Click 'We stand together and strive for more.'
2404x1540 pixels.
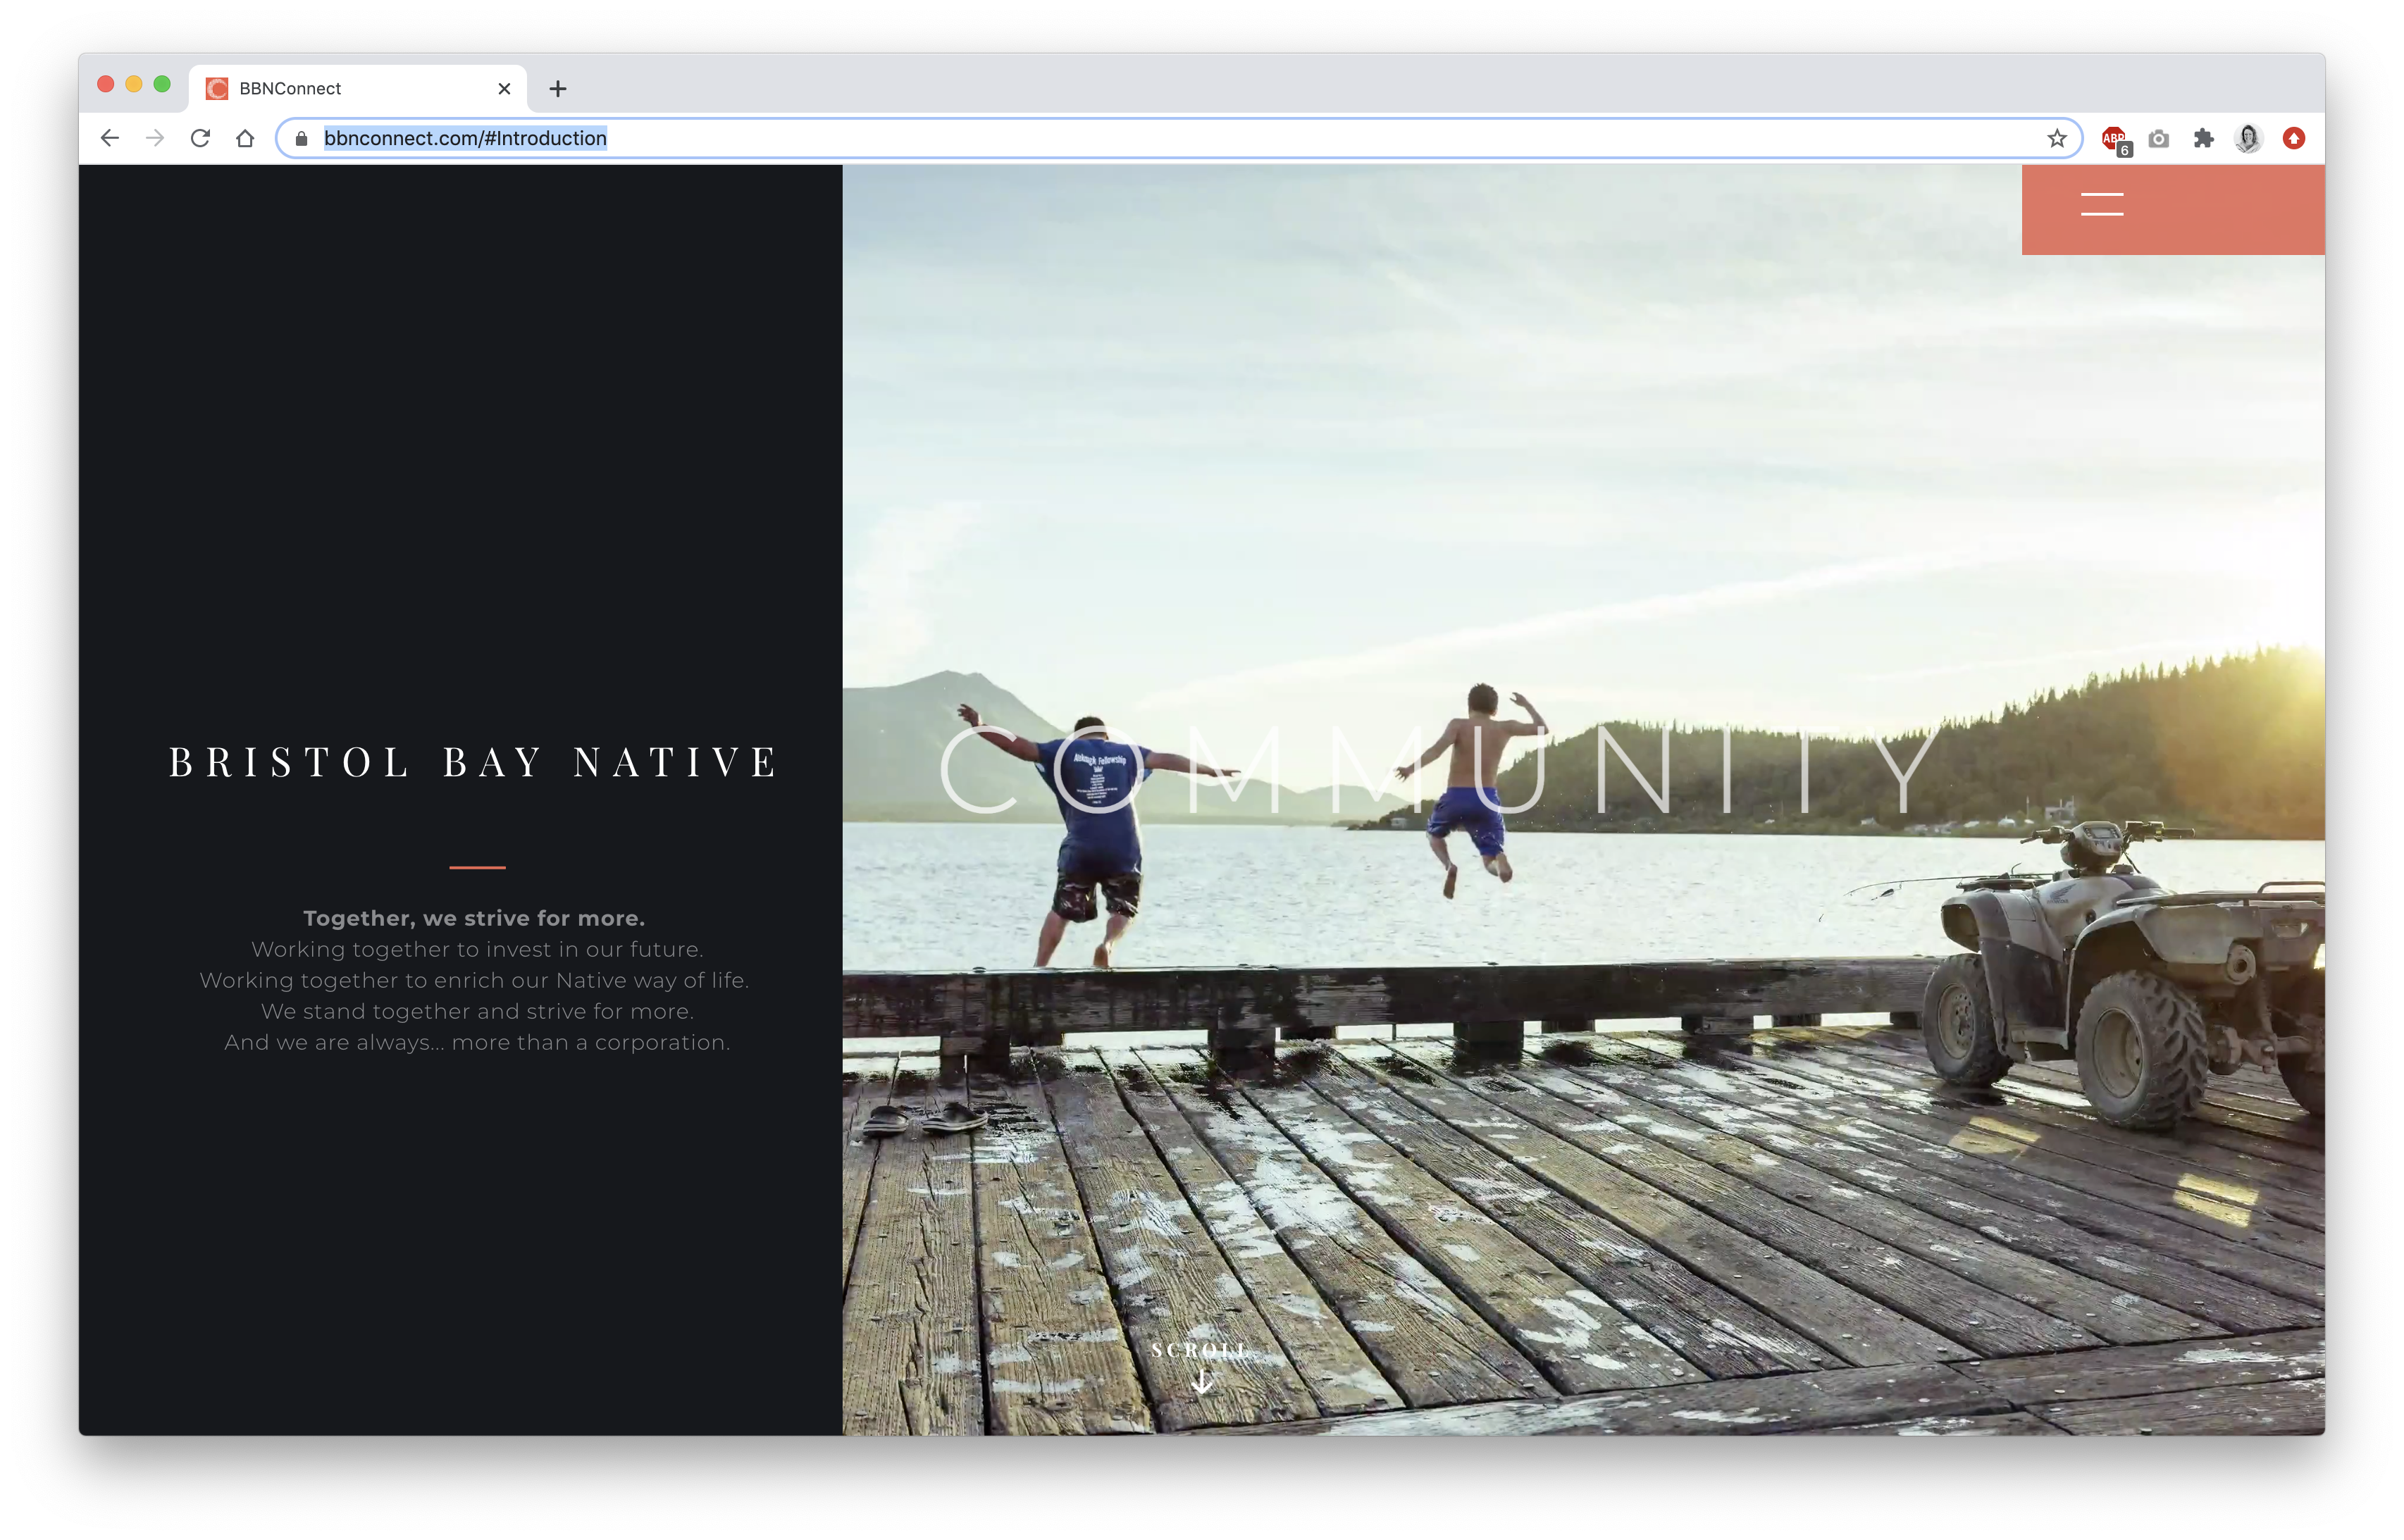click(477, 1011)
